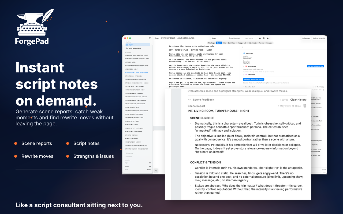Viewport: 343px width, 214px height.
Task: Open the Progress tab
Action: pyautogui.click(x=269, y=43)
